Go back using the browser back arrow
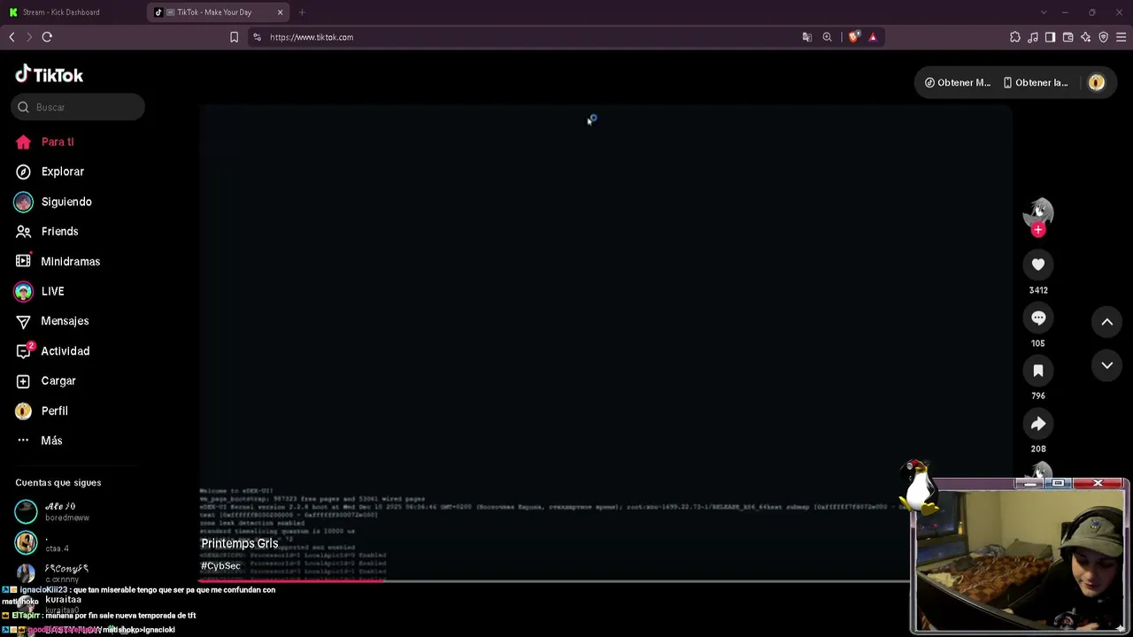The width and height of the screenshot is (1133, 637). pyautogui.click(x=12, y=37)
